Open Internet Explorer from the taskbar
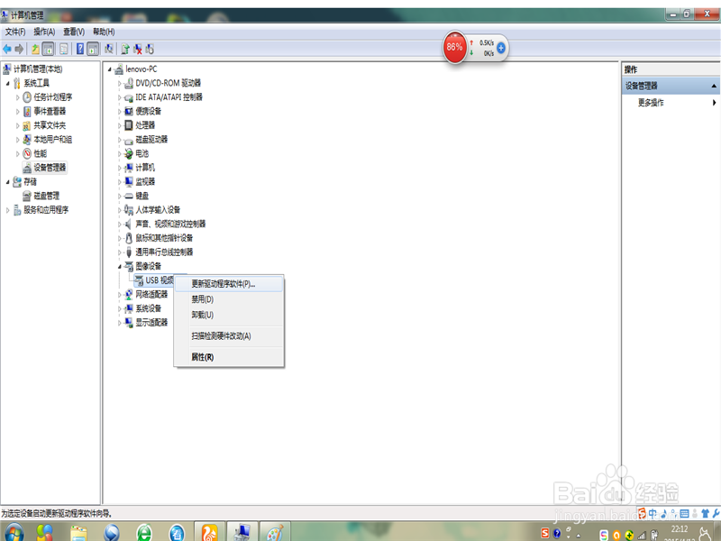 pyautogui.click(x=144, y=531)
